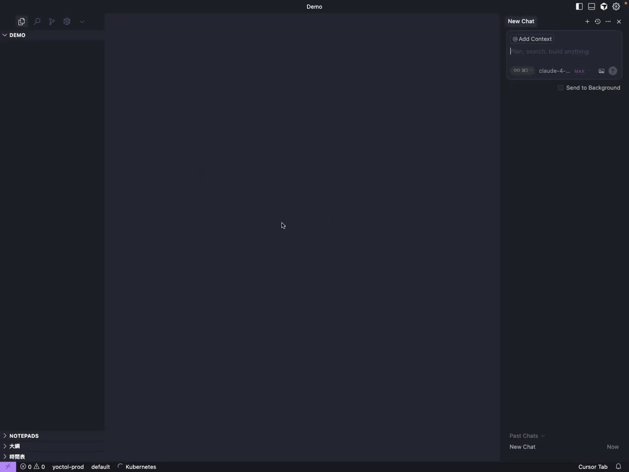Open the Search view icon
The width and height of the screenshot is (629, 472).
[37, 21]
